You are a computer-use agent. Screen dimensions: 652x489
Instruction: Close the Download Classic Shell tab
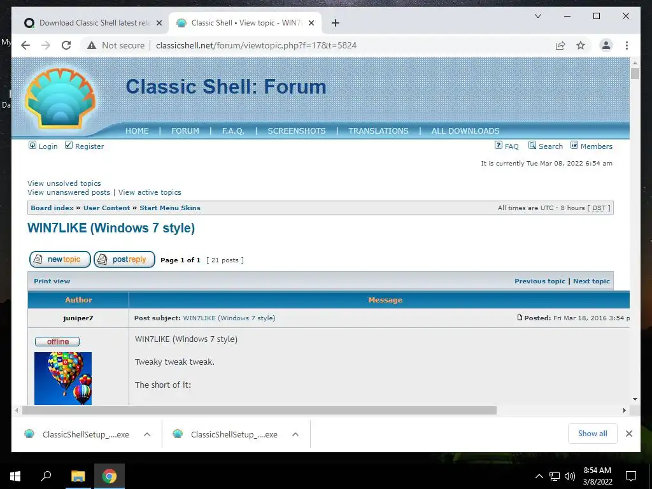[x=159, y=23]
